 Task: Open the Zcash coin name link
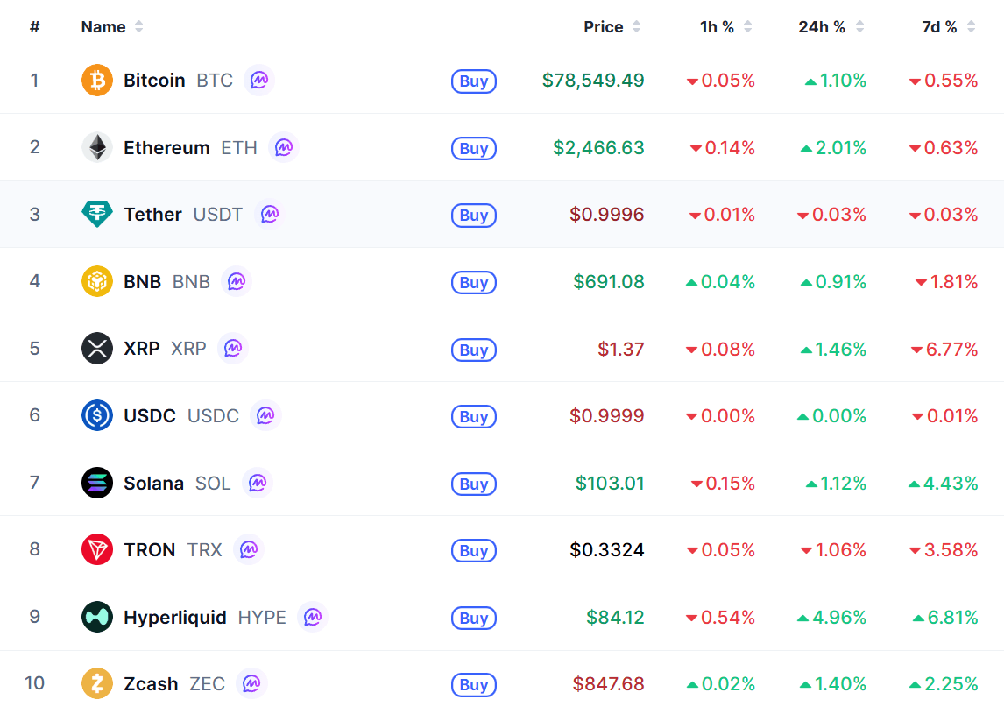pyautogui.click(x=151, y=684)
